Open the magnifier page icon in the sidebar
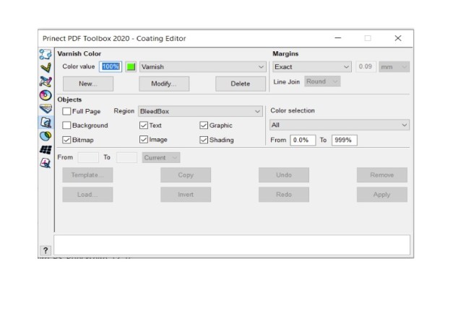The width and height of the screenshot is (466, 310). coord(46,163)
